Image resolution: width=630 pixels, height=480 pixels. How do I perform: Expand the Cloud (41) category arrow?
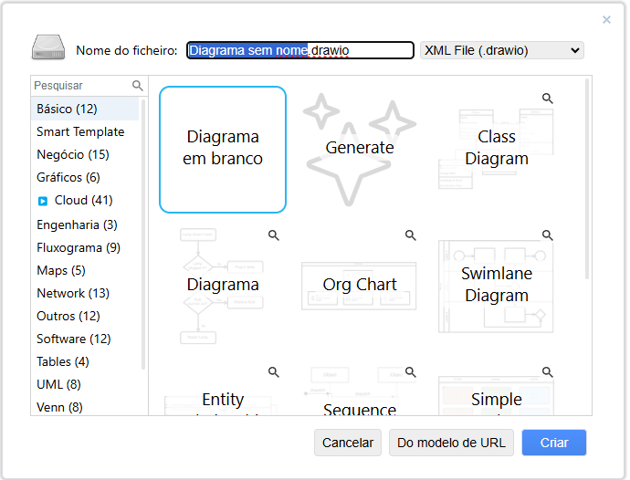point(43,201)
